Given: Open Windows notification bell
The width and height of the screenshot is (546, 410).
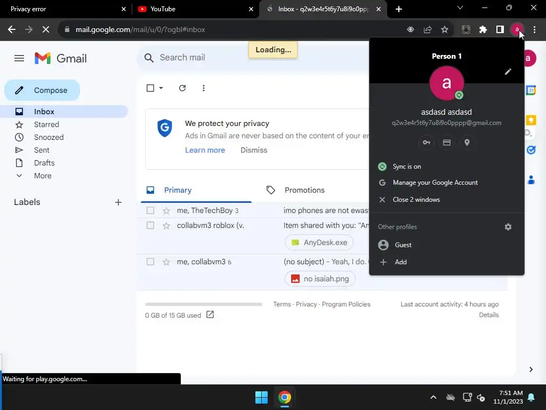Looking at the screenshot, I should pyautogui.click(x=531, y=397).
